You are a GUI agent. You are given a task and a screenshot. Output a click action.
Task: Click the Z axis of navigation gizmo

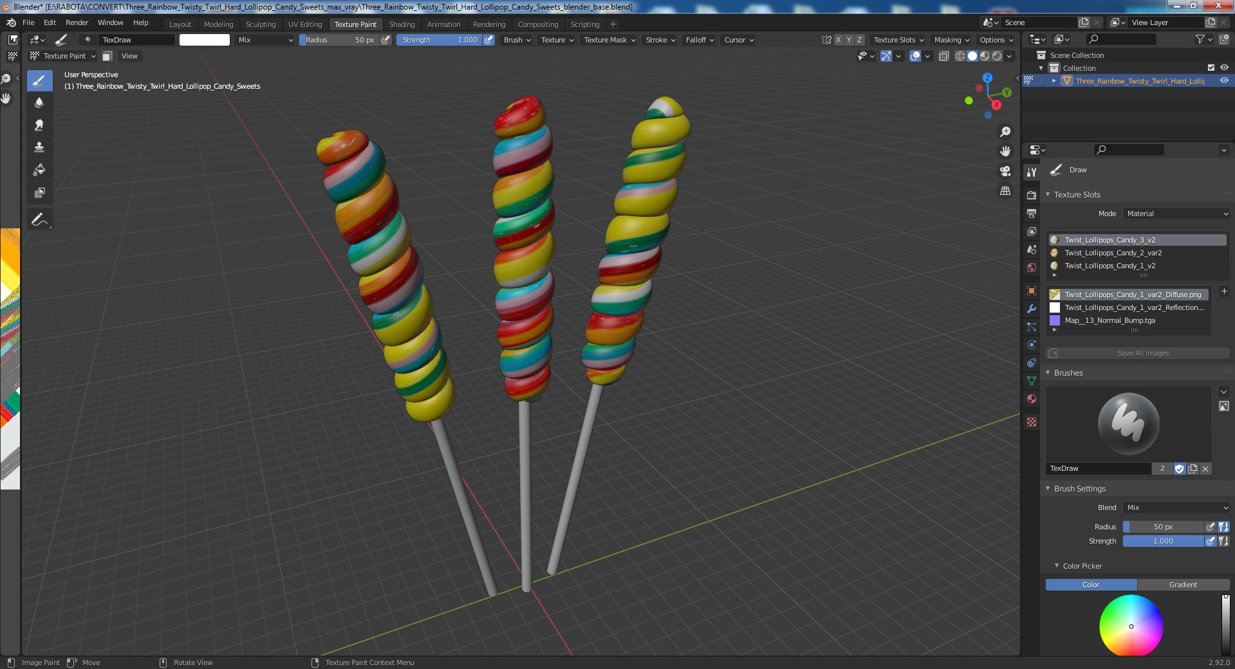point(987,78)
